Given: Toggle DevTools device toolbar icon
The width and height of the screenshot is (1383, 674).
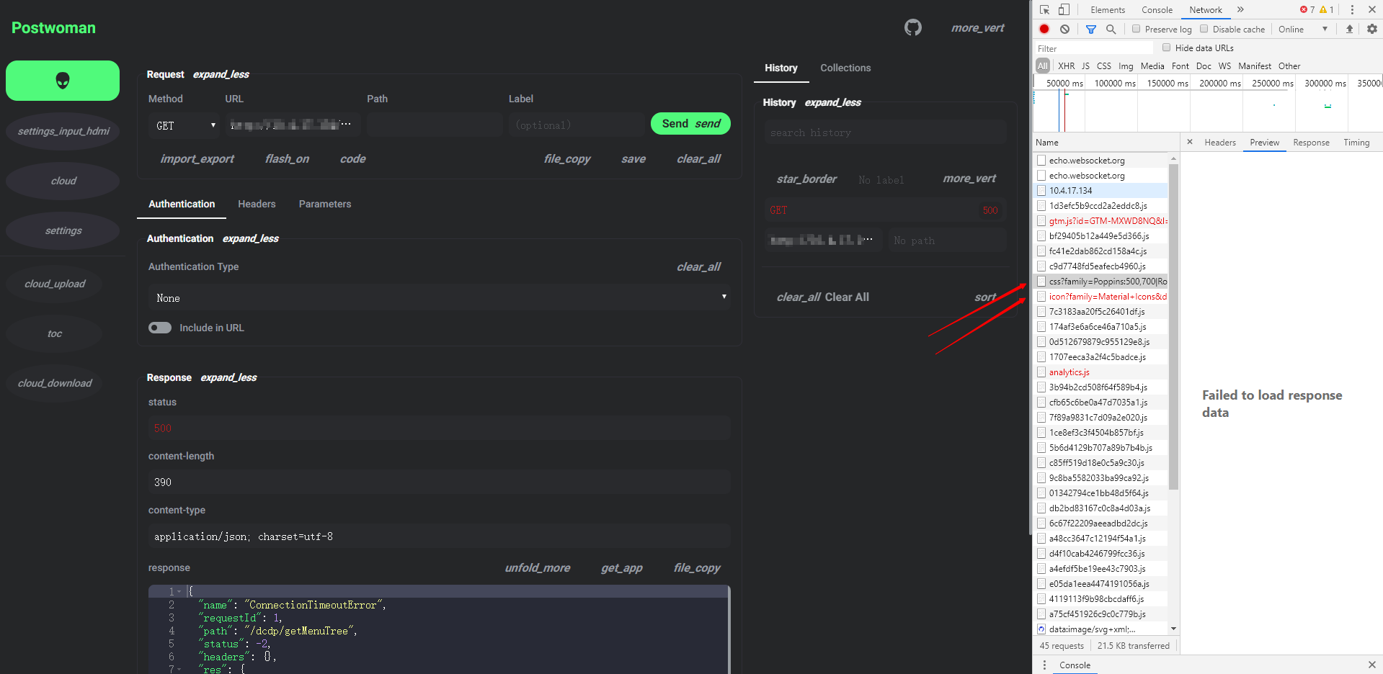Looking at the screenshot, I should tap(1064, 9).
